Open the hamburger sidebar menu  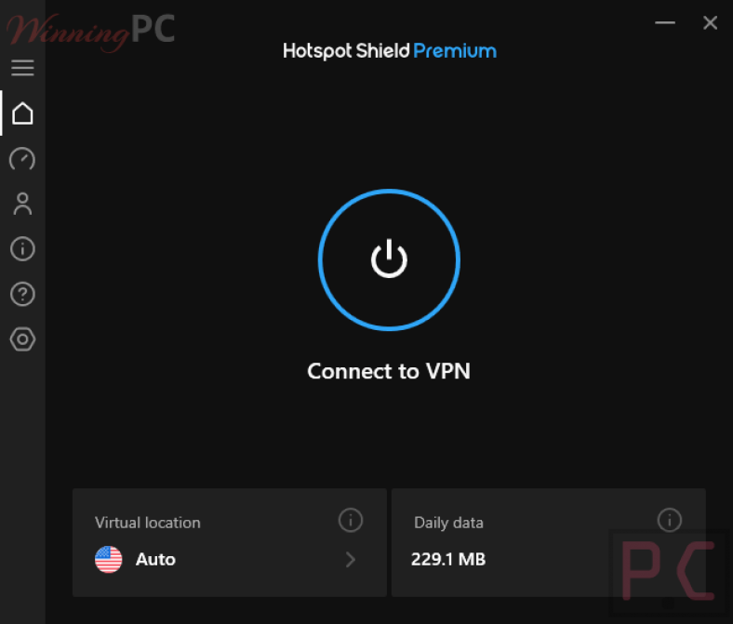click(x=22, y=68)
